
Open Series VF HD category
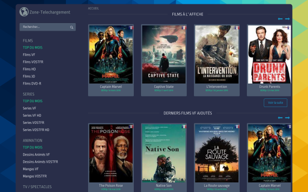32,115
